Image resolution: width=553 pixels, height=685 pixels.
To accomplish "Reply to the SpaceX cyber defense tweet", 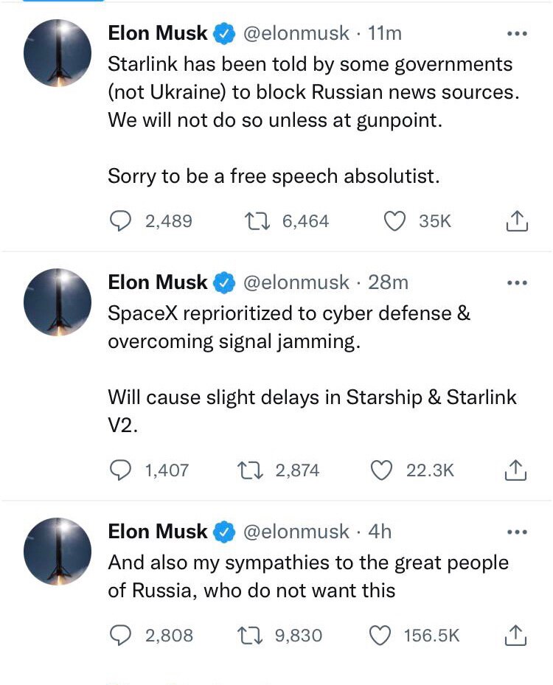I will coord(120,470).
